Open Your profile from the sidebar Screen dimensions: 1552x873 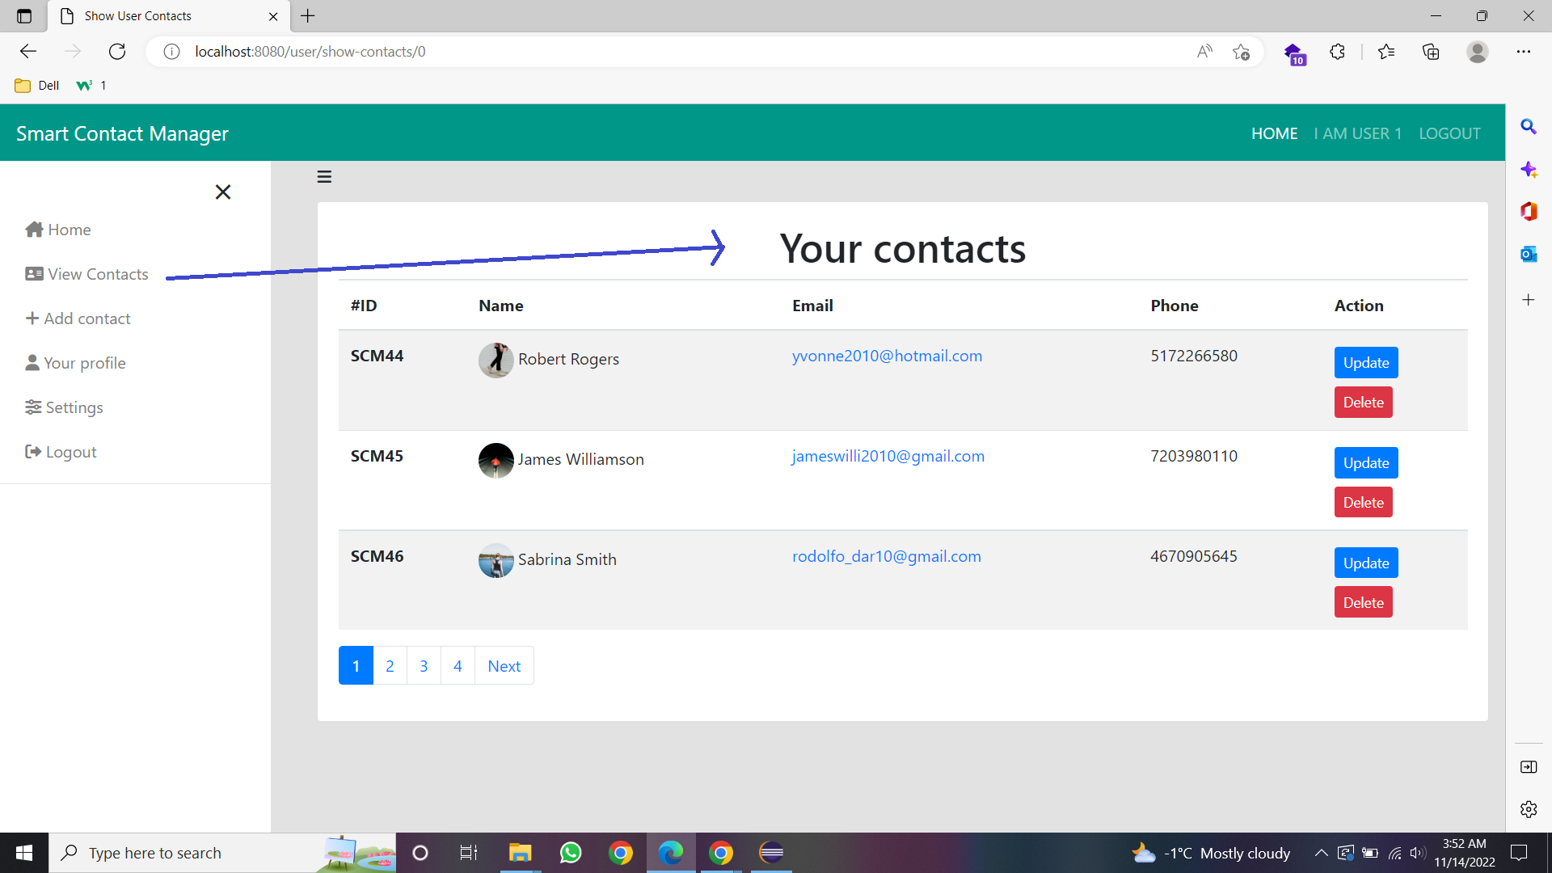pyautogui.click(x=84, y=363)
